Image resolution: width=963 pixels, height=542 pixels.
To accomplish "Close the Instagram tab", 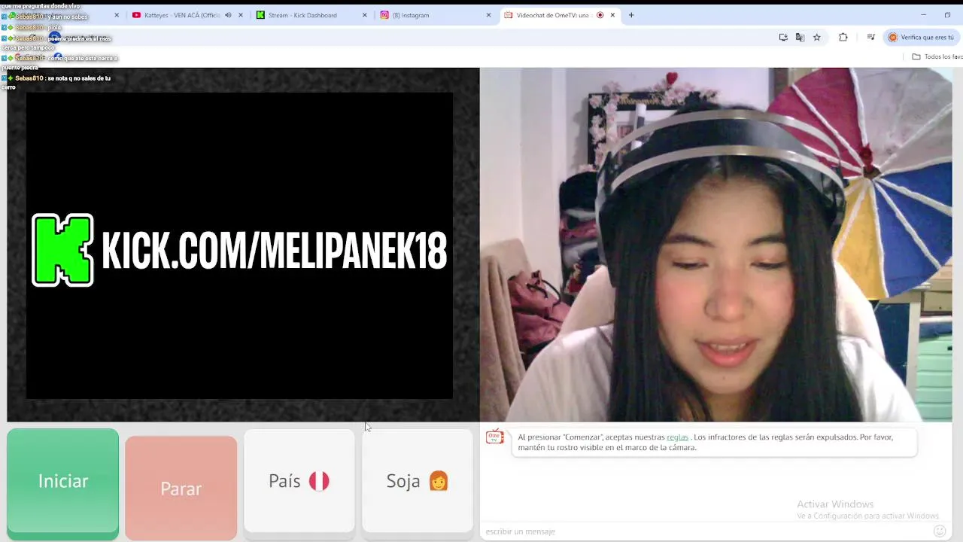I will coord(488,15).
